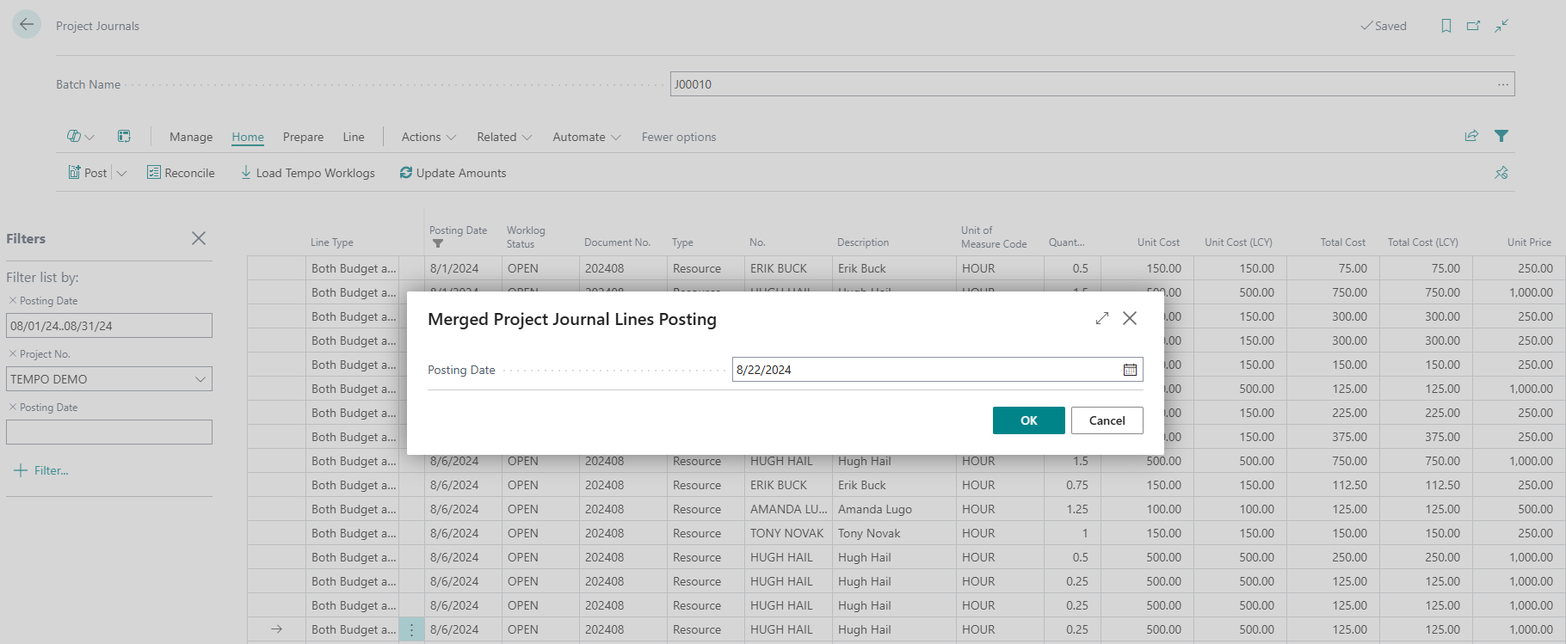Open the Project No. filter dropdown
Screen dimensions: 1566x644
(200, 379)
